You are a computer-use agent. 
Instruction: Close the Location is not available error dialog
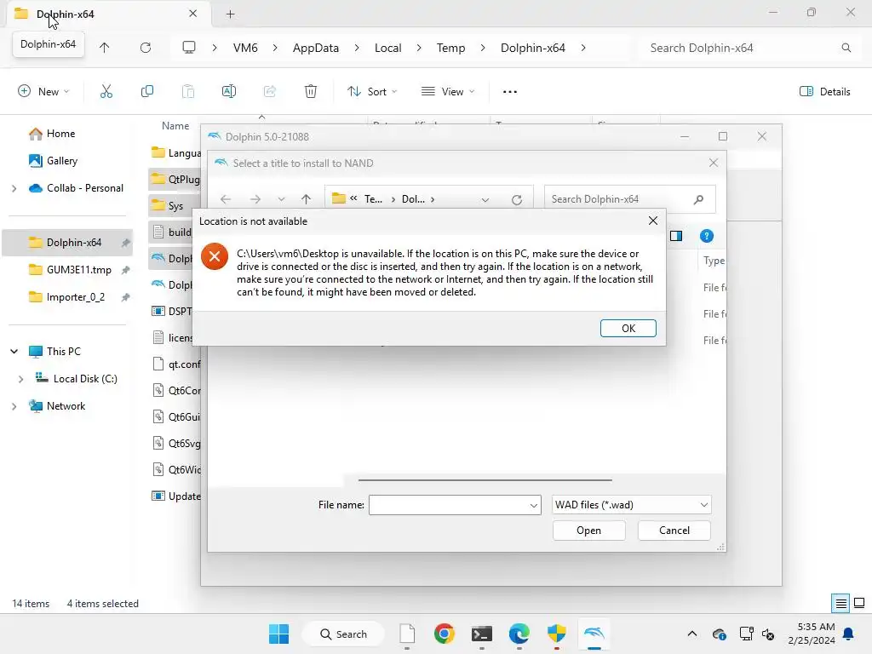click(x=653, y=221)
